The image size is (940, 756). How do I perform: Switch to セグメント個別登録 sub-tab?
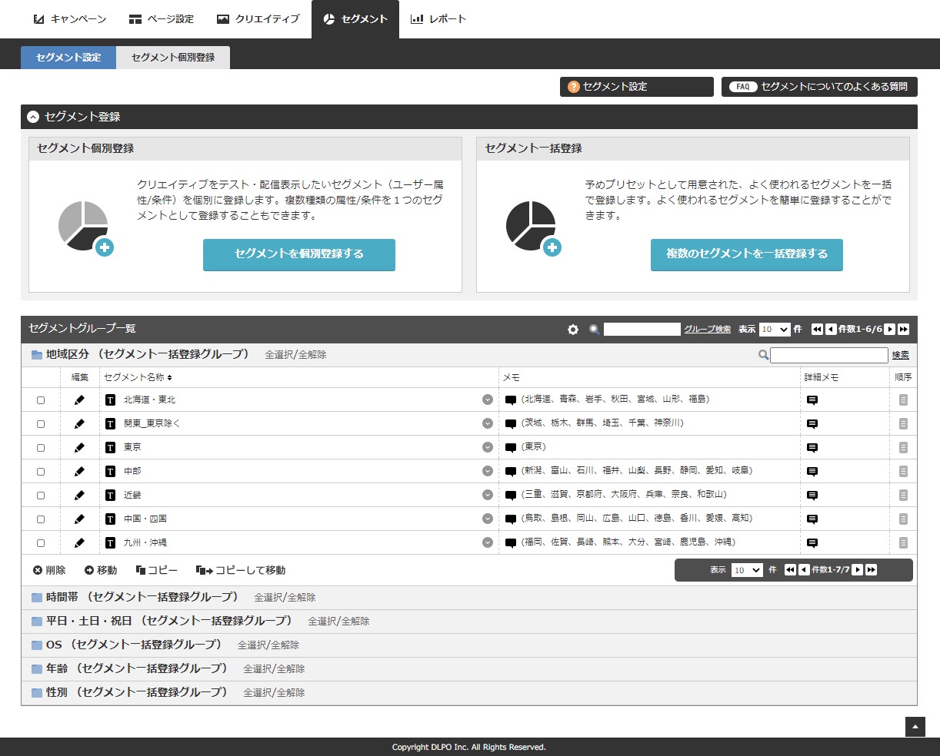point(173,58)
